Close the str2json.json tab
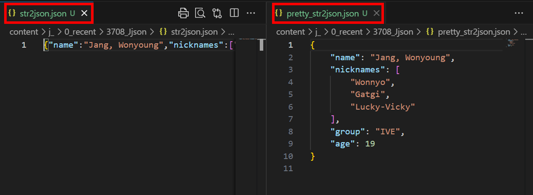The image size is (533, 195). point(84,13)
